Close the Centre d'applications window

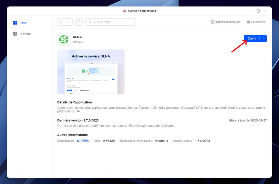coord(265,11)
